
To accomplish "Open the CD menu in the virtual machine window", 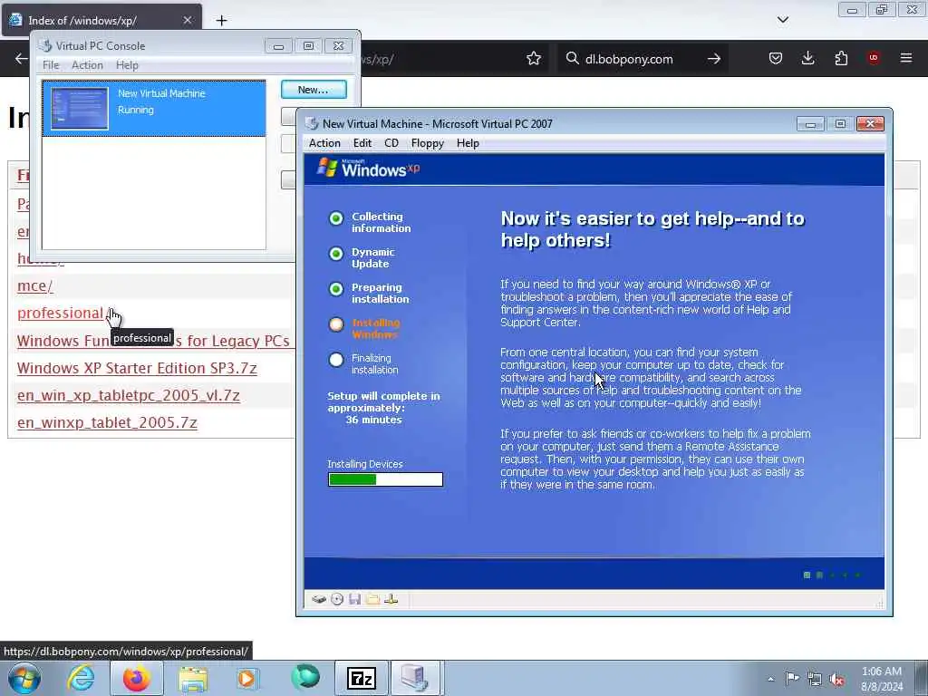I will coord(391,143).
